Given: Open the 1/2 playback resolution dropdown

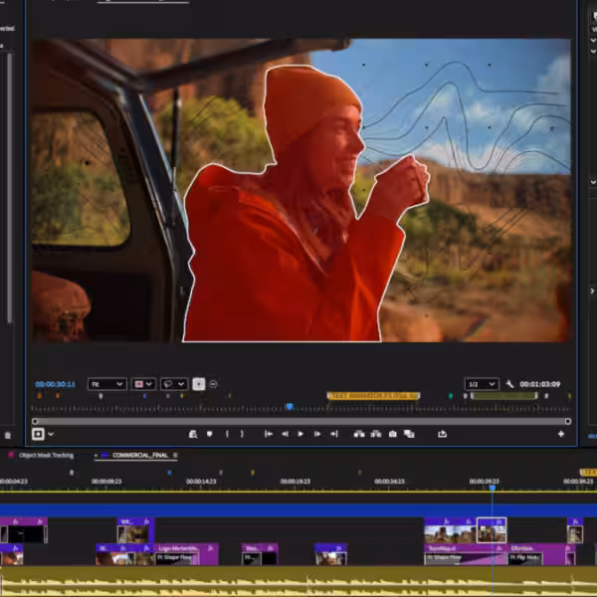Looking at the screenshot, I should click(x=482, y=384).
